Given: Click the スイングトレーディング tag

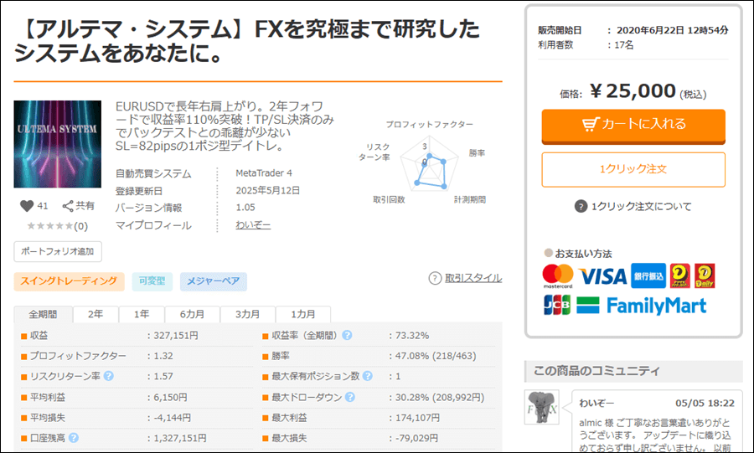Looking at the screenshot, I should [x=70, y=281].
